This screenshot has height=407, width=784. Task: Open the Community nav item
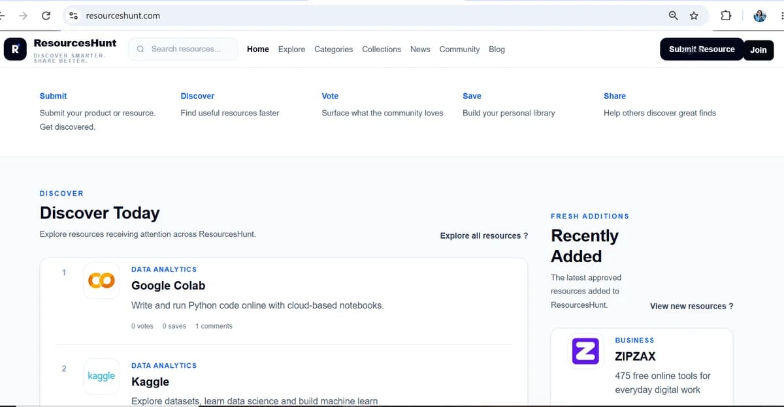point(459,50)
